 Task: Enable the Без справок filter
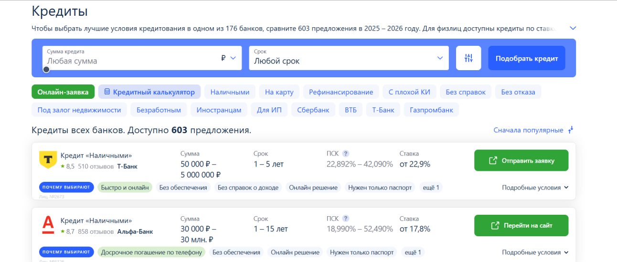[x=465, y=92]
